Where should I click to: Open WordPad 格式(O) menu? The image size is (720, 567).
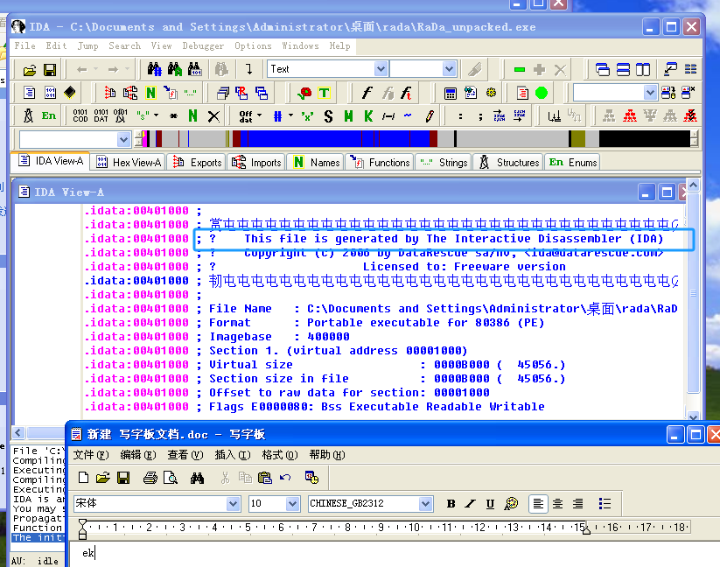coord(280,455)
